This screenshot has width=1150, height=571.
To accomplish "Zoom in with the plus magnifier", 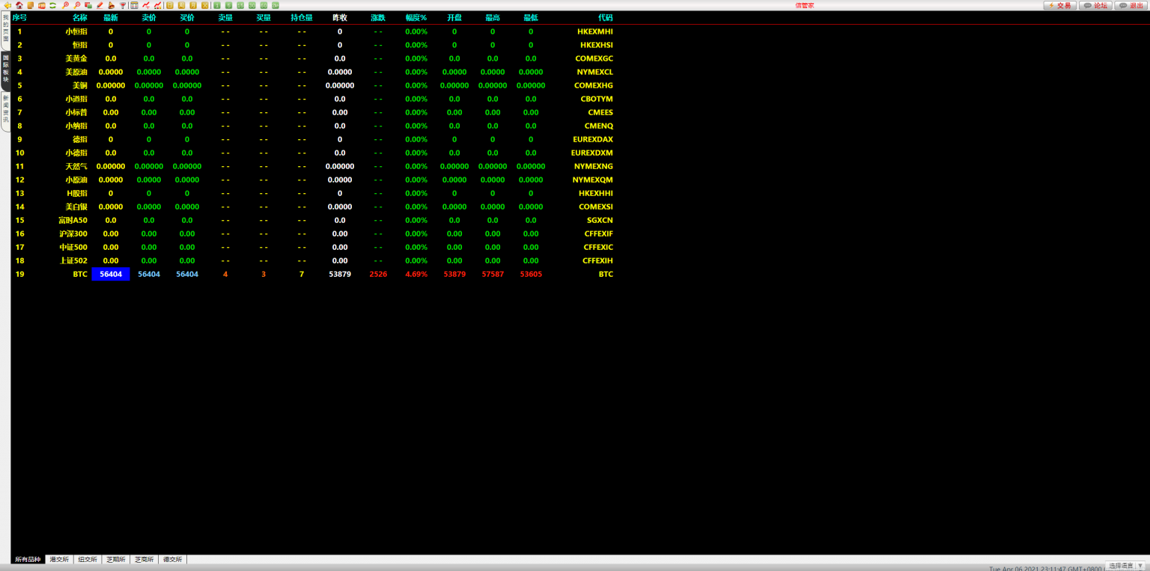I will pyautogui.click(x=66, y=5).
